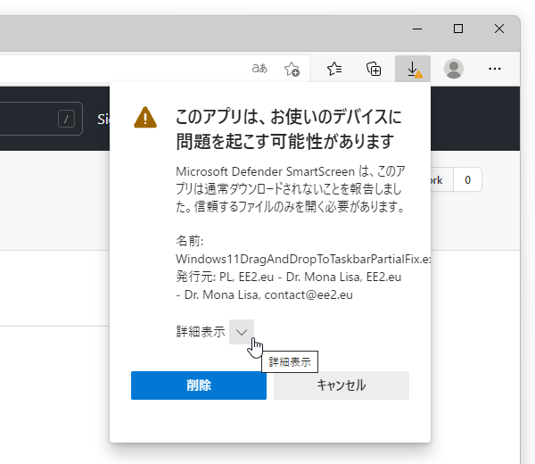
Task: Close the browser window
Action: point(499,29)
